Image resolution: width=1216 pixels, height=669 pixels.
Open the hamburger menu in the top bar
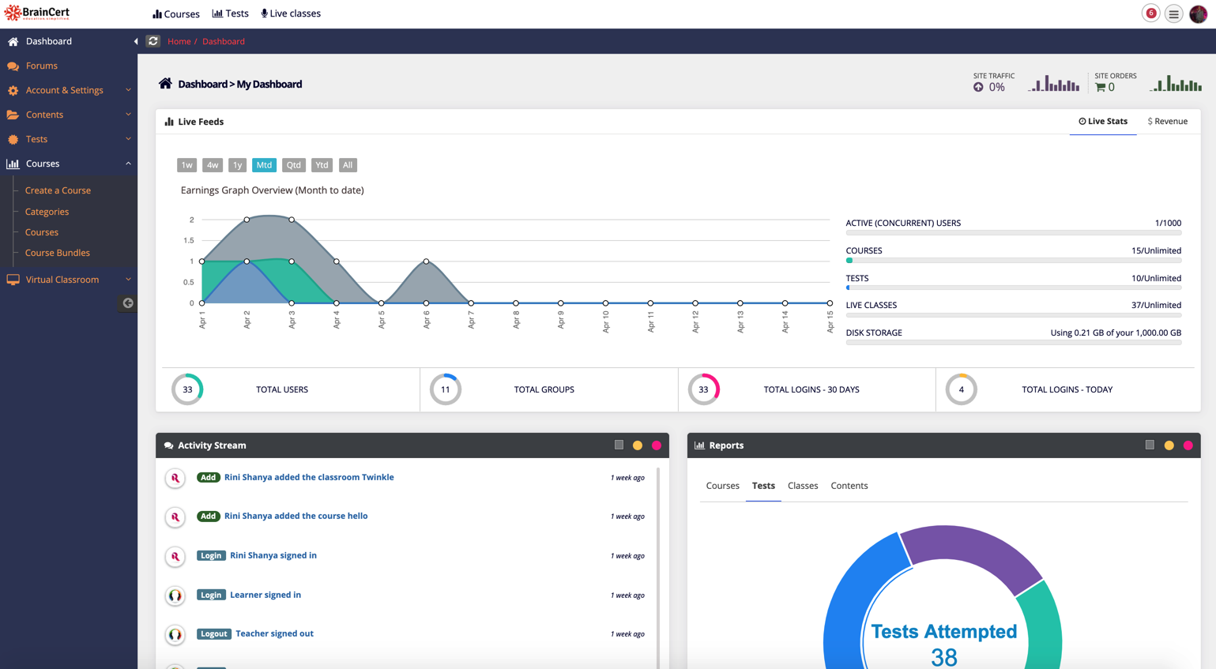1173,13
